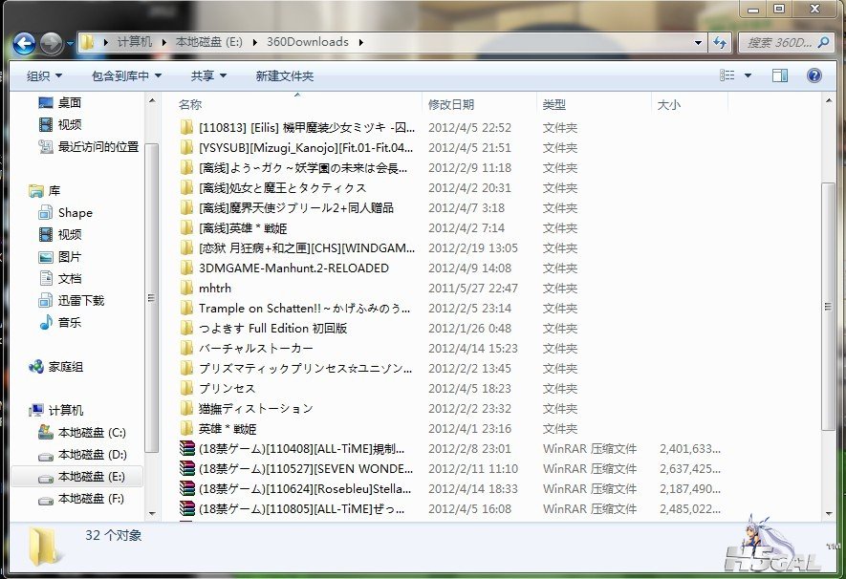
Task: Open the help question mark icon
Action: (x=813, y=75)
